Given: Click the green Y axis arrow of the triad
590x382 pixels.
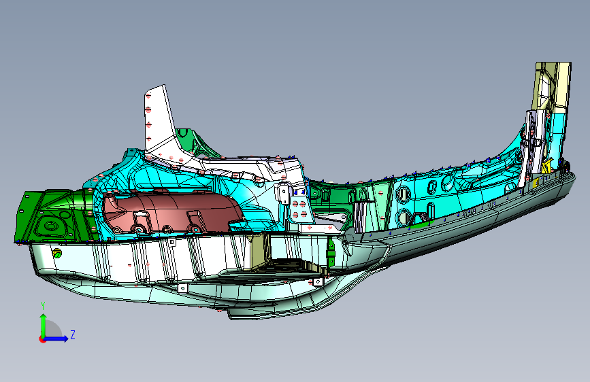Looking at the screenshot, I should click(43, 325).
